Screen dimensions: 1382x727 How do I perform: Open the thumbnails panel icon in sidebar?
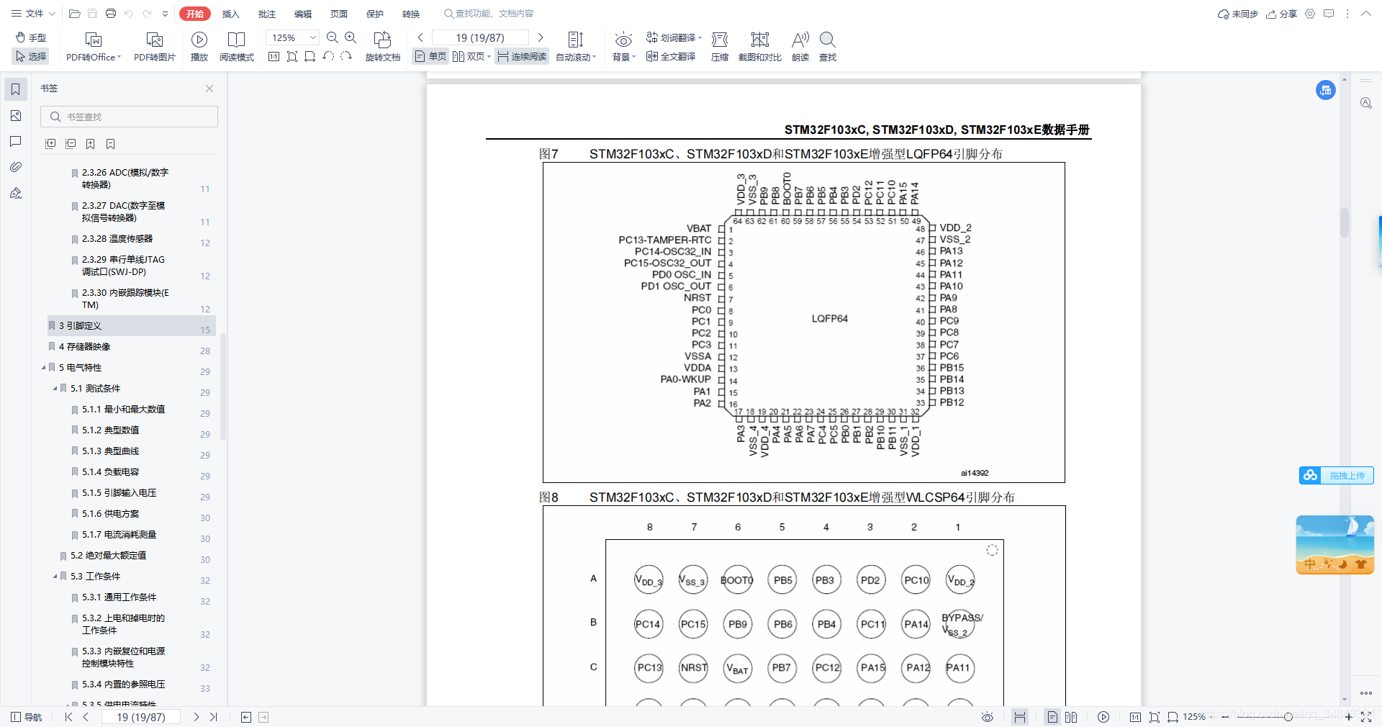[x=15, y=115]
